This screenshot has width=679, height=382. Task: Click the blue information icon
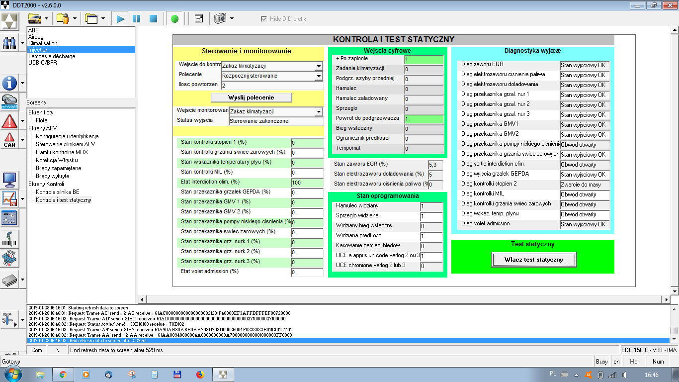pos(9,83)
